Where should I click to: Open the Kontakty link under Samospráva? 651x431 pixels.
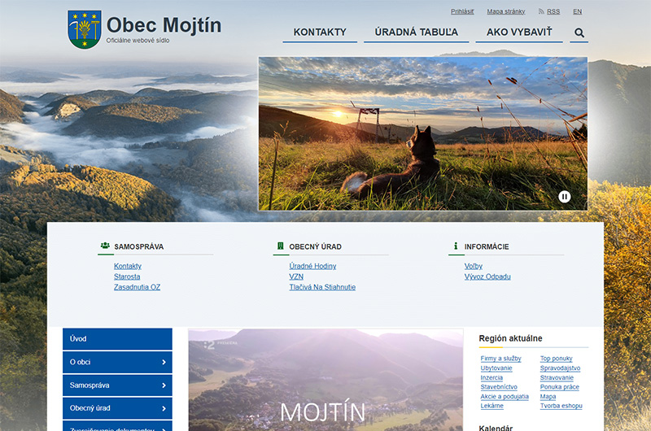pyautogui.click(x=128, y=266)
